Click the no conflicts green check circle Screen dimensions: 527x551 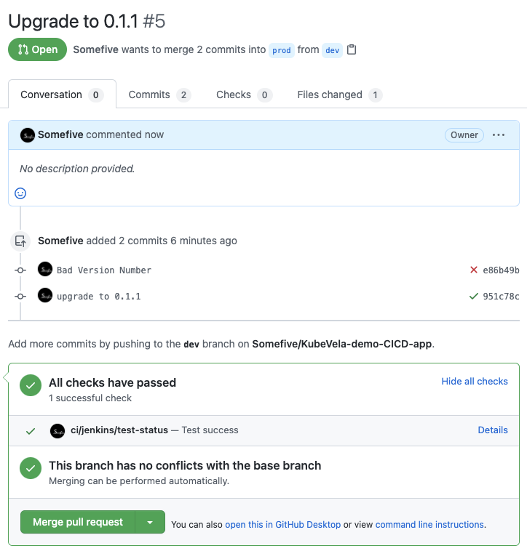[31, 468]
